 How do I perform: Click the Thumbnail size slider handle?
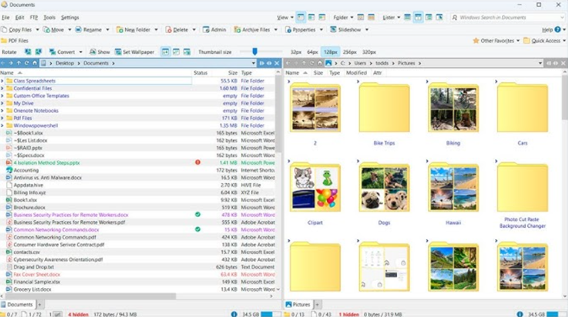[254, 52]
